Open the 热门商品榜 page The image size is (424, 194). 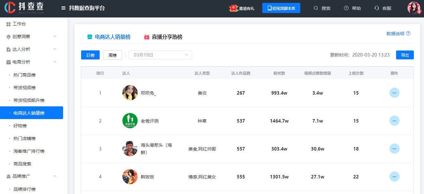pos(27,75)
